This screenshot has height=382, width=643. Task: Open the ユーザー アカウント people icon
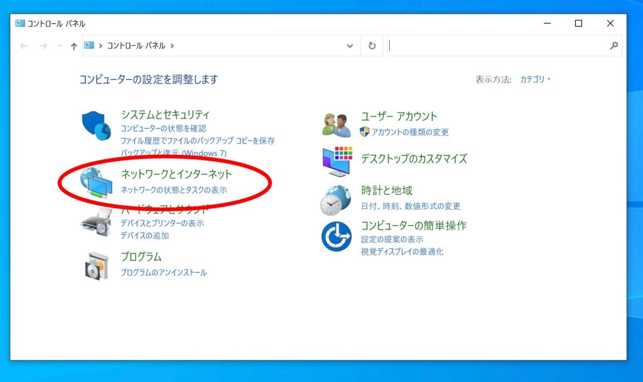pos(337,125)
